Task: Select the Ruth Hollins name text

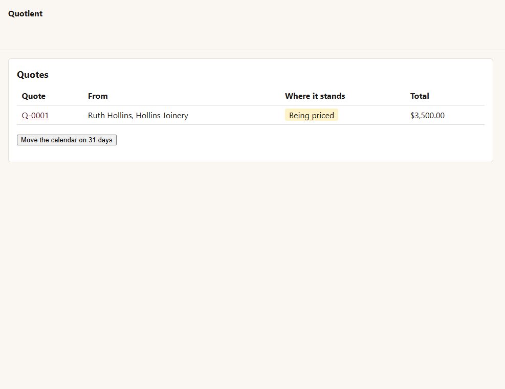Action: pyautogui.click(x=111, y=115)
